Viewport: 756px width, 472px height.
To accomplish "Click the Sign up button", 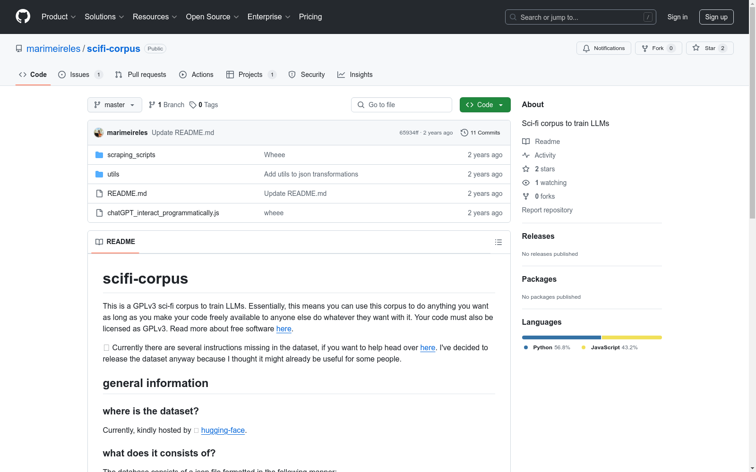I will pos(716,17).
